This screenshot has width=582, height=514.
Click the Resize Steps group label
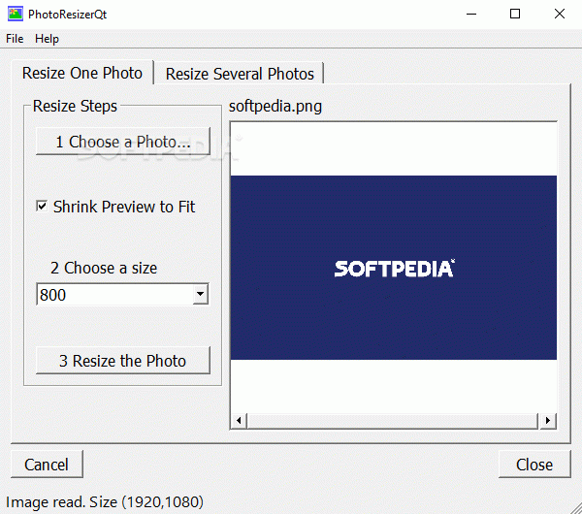[75, 106]
